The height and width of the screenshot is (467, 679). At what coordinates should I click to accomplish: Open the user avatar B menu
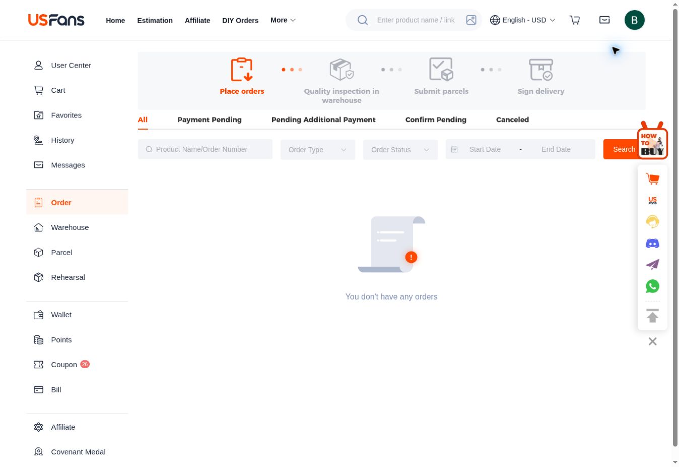(634, 20)
